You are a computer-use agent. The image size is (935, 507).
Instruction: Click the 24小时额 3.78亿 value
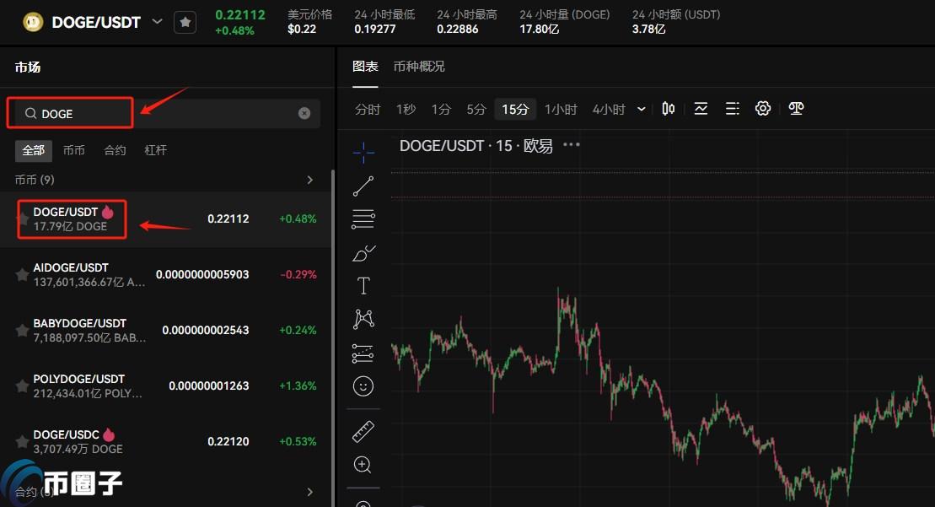tap(649, 29)
